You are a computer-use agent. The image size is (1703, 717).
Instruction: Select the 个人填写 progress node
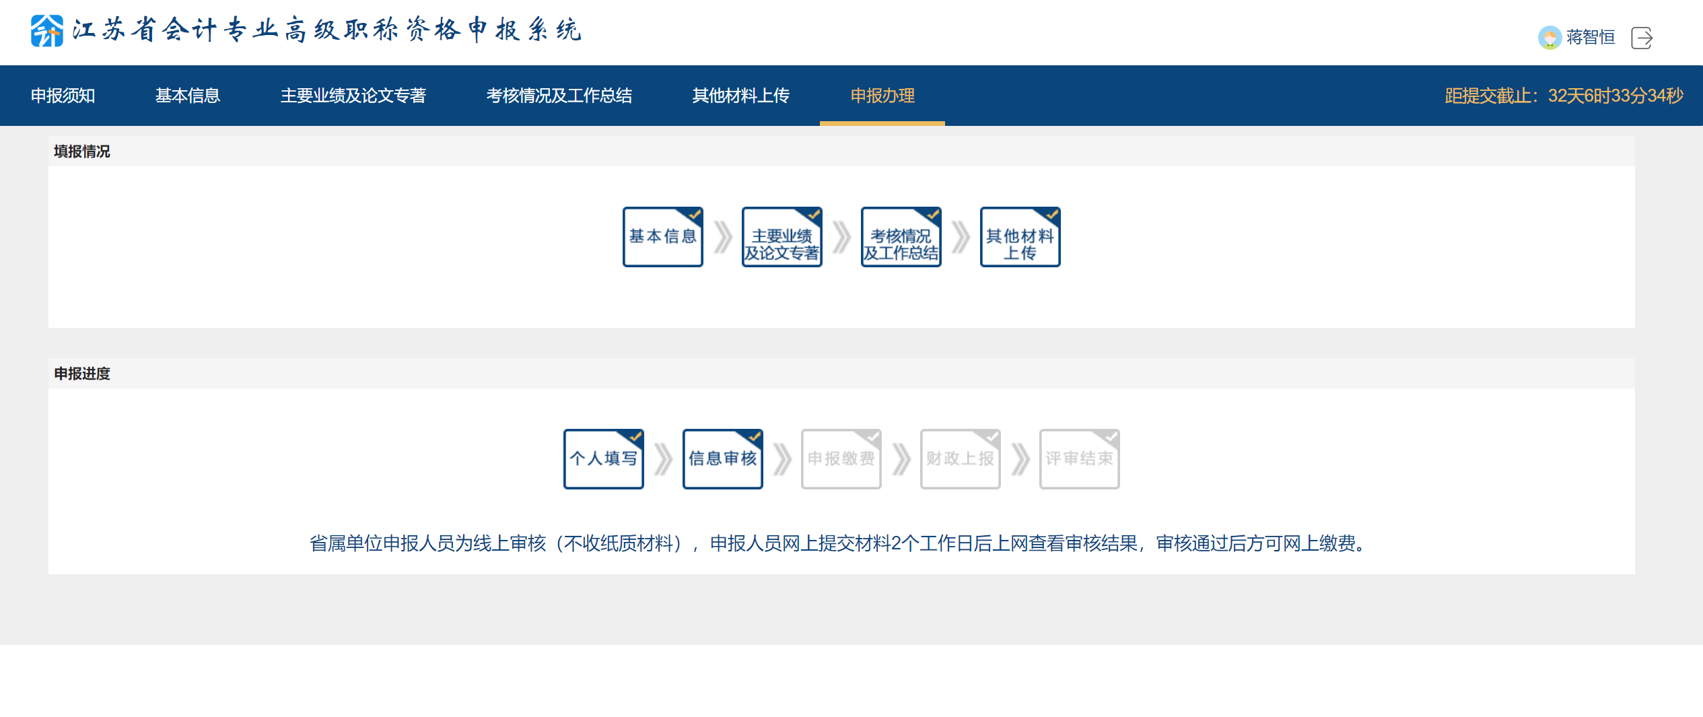pyautogui.click(x=603, y=458)
